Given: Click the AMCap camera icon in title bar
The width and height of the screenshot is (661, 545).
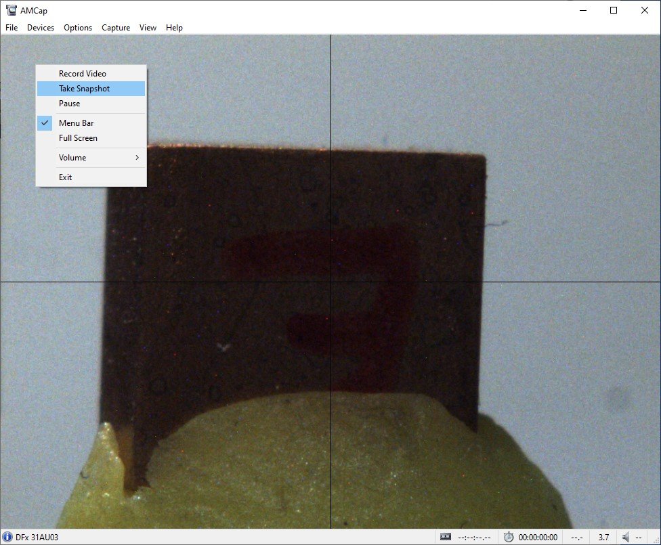Looking at the screenshot, I should click(11, 10).
